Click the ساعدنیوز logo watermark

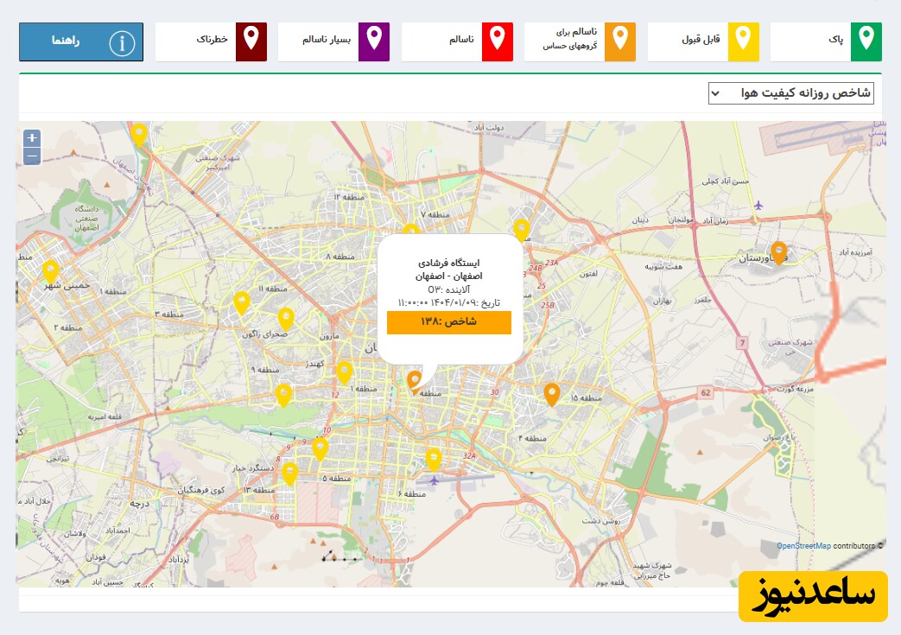[x=813, y=596]
